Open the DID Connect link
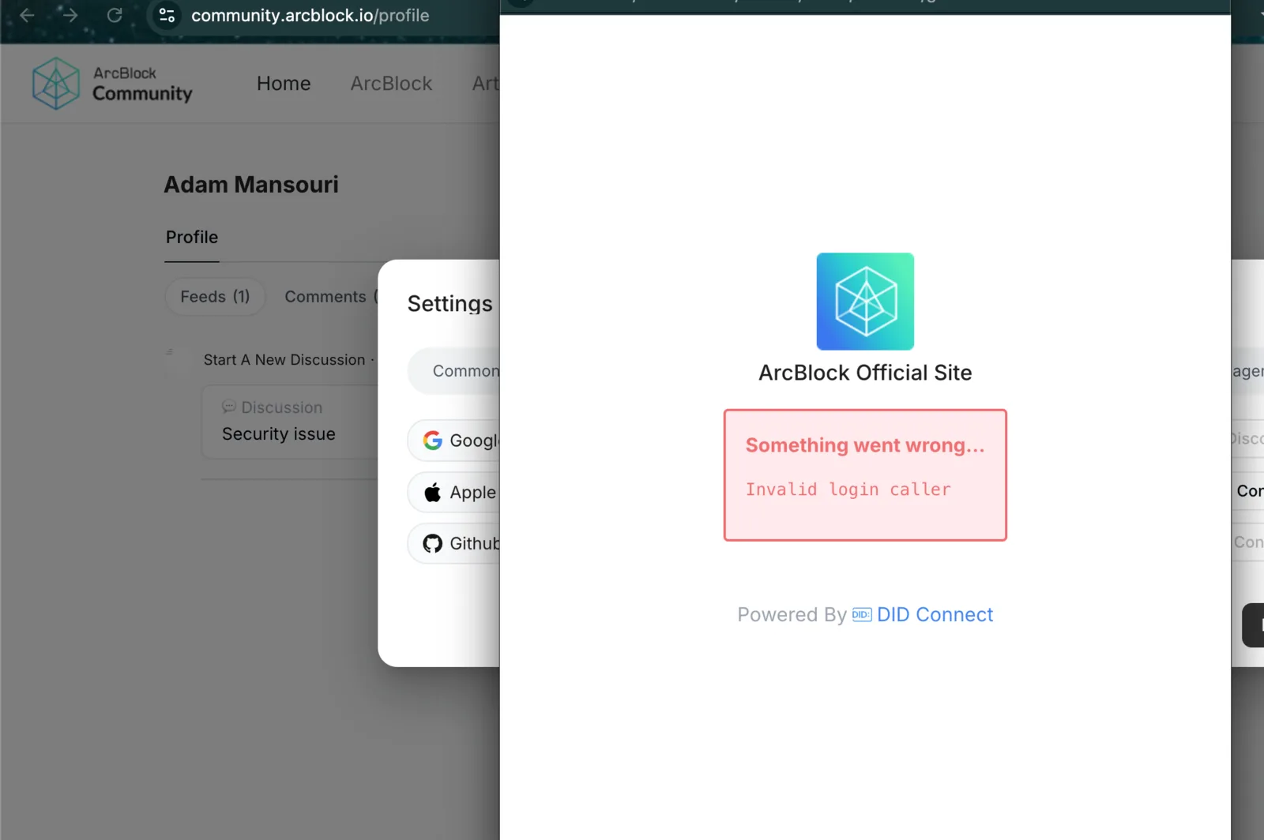Image resolution: width=1264 pixels, height=840 pixels. pos(923,615)
